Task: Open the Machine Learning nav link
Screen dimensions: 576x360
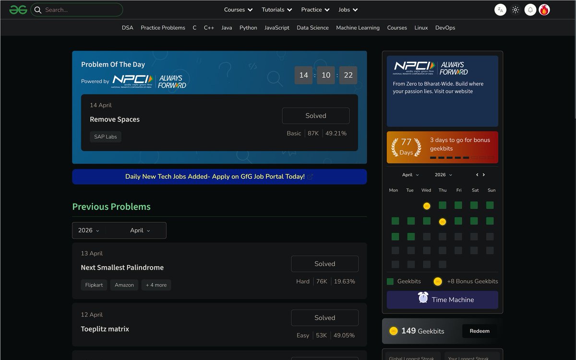Action: tap(358, 28)
